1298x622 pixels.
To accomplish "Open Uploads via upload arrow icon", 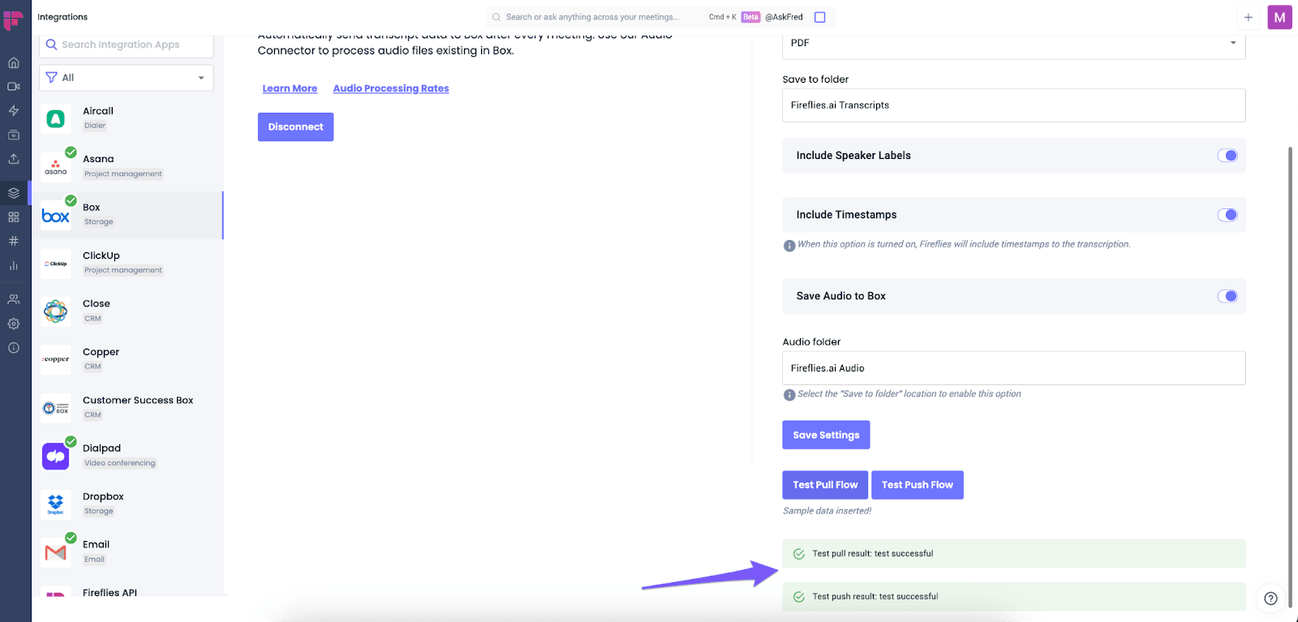I will pos(14,159).
